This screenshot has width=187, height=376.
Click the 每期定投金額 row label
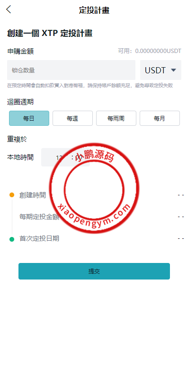39,217
